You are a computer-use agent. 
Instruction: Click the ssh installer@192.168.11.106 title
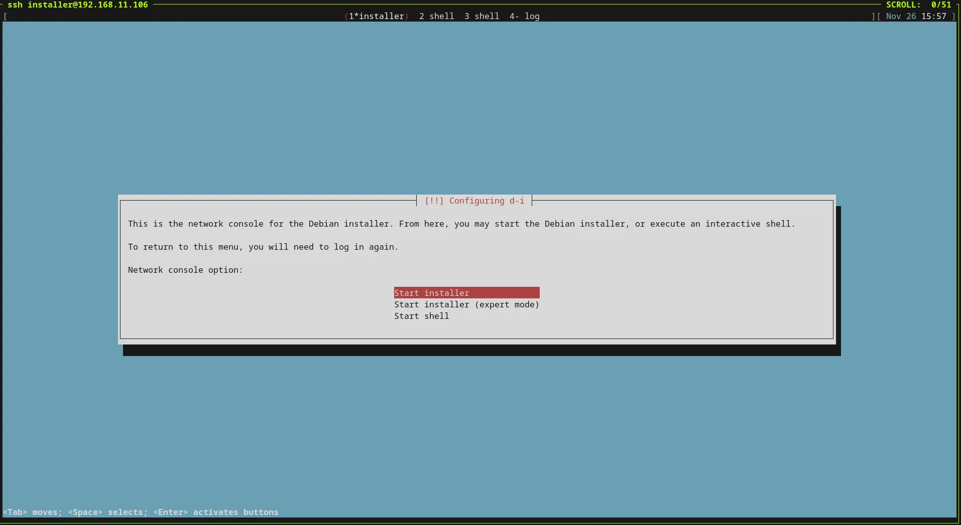point(78,5)
